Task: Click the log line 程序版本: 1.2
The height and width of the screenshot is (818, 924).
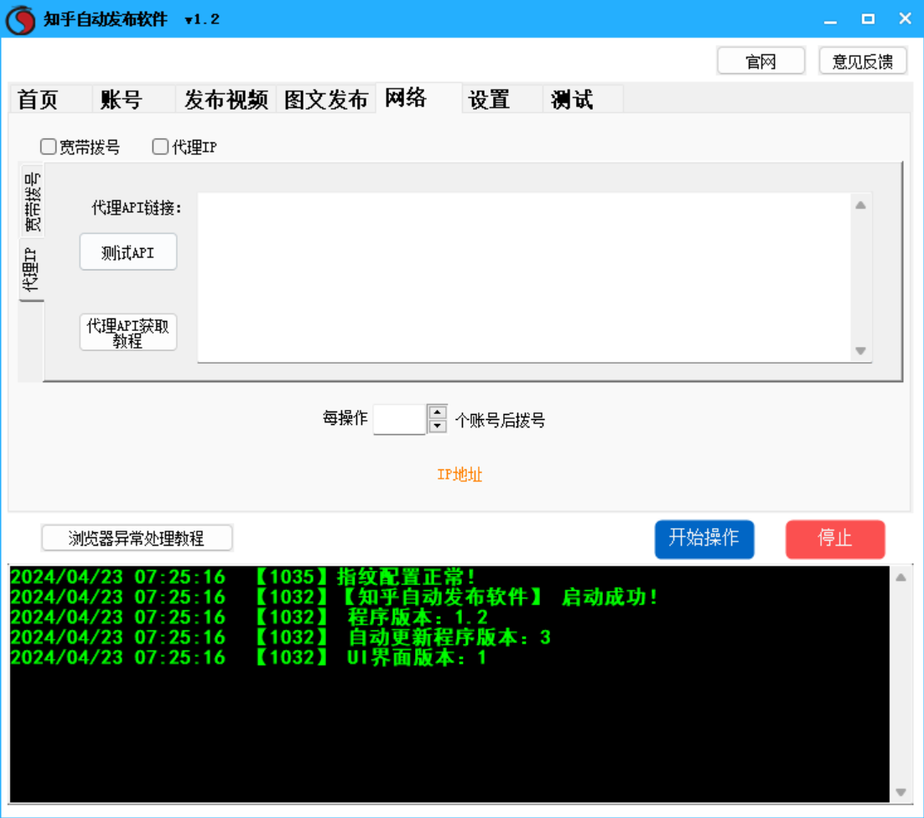Action: pos(249,617)
